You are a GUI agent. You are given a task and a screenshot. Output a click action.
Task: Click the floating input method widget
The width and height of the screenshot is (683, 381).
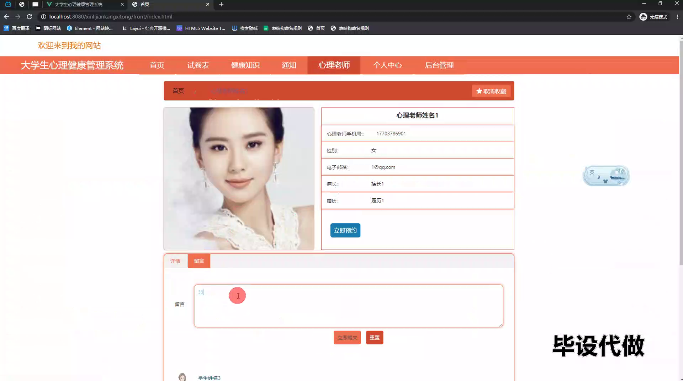point(606,176)
